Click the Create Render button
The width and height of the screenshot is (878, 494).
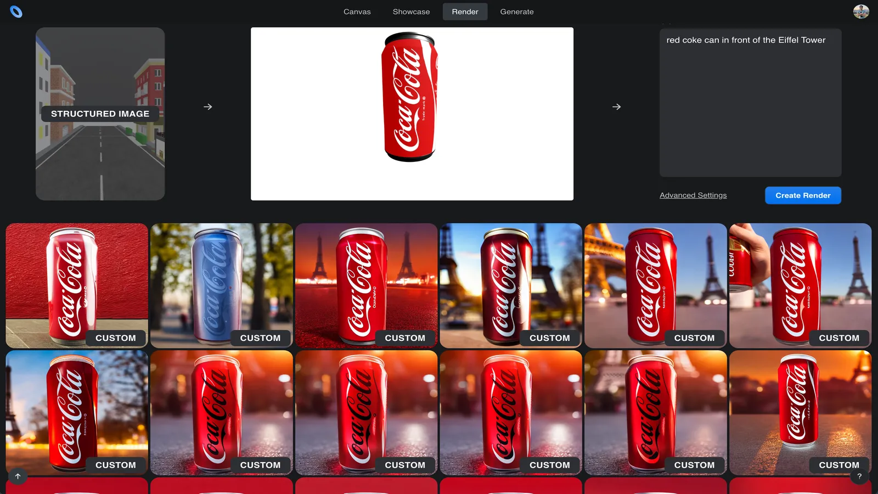(803, 195)
